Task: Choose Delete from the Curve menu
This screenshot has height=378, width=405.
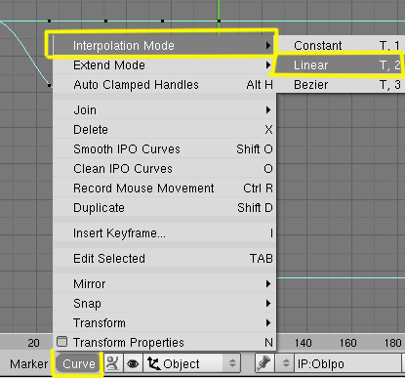Action: (164, 130)
